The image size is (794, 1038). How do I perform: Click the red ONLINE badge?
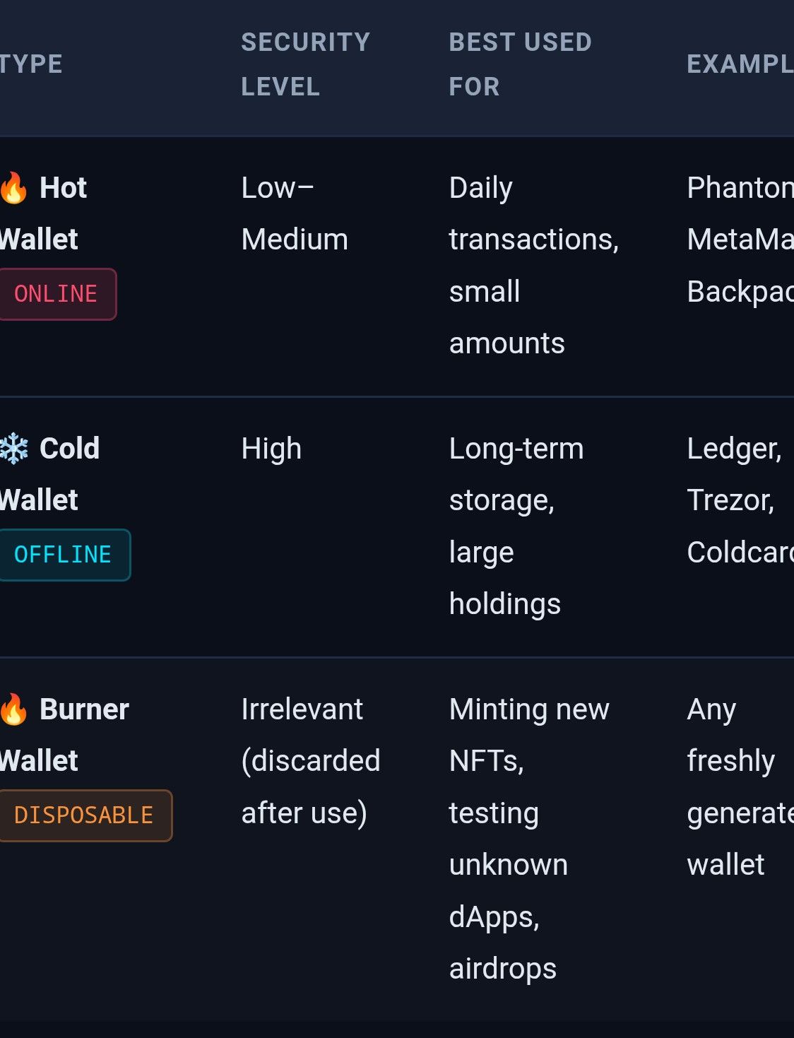(57, 294)
